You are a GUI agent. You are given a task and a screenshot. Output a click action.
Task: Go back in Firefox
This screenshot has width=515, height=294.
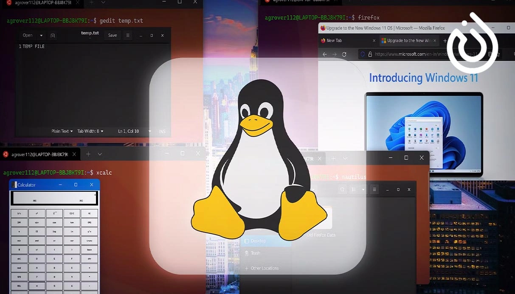pyautogui.click(x=324, y=54)
